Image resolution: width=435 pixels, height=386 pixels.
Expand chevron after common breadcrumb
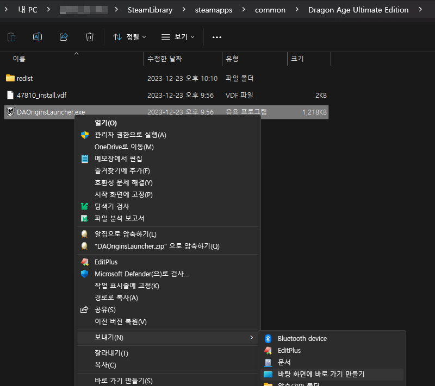point(297,10)
